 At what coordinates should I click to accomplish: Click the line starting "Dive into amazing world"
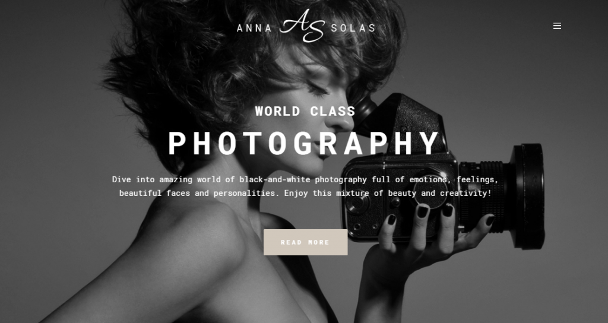(x=305, y=179)
